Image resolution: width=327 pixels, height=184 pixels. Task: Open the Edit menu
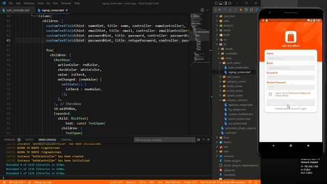[18, 3]
